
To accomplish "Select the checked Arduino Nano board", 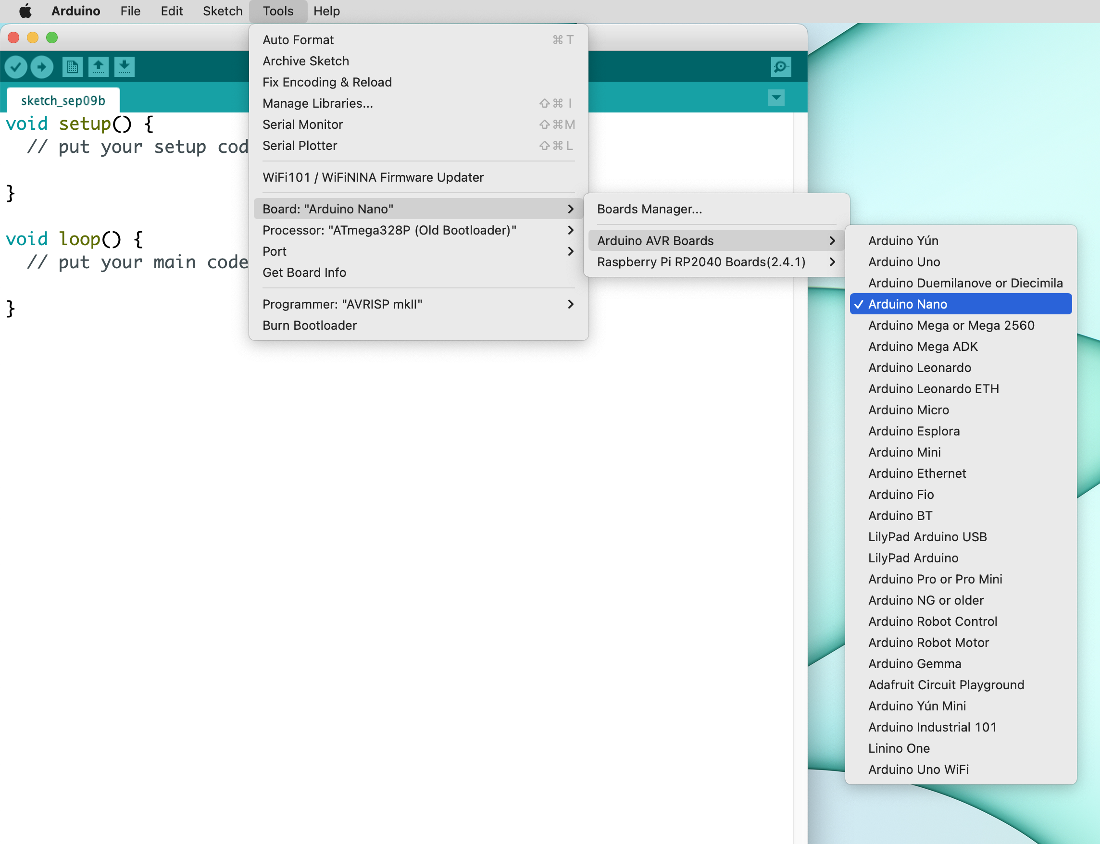I will (961, 304).
